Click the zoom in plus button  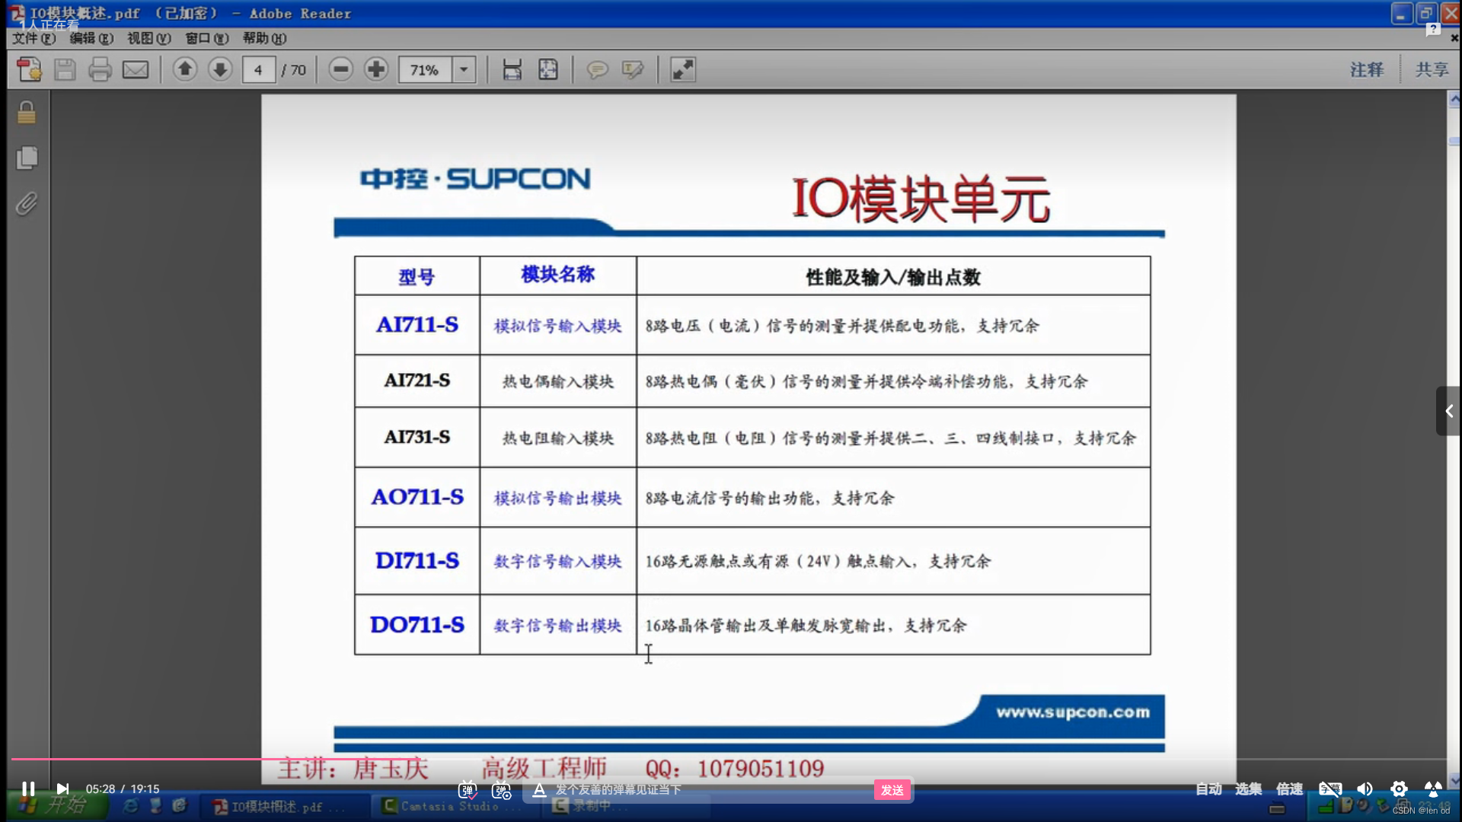[375, 70]
